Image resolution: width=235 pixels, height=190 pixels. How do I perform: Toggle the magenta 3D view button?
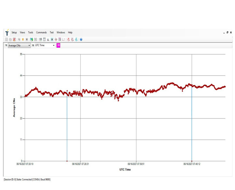(59, 46)
